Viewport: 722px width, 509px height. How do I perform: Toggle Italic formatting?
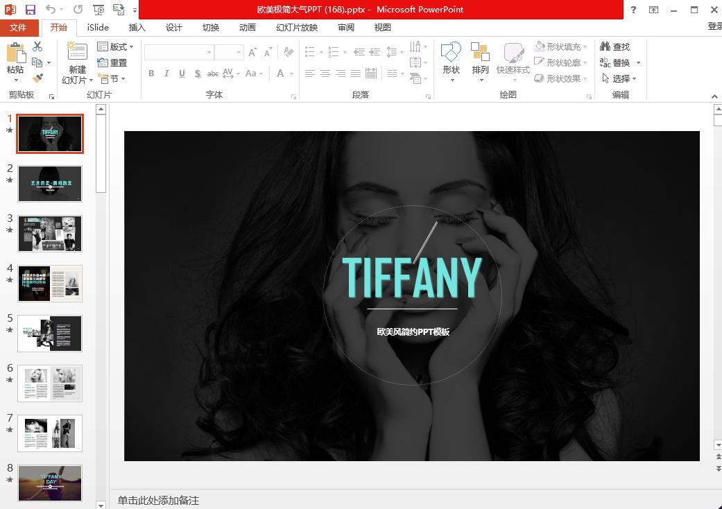[x=166, y=74]
